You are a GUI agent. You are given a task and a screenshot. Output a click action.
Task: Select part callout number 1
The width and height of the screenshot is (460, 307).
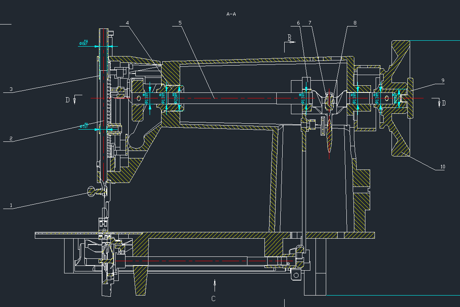pos(11,205)
